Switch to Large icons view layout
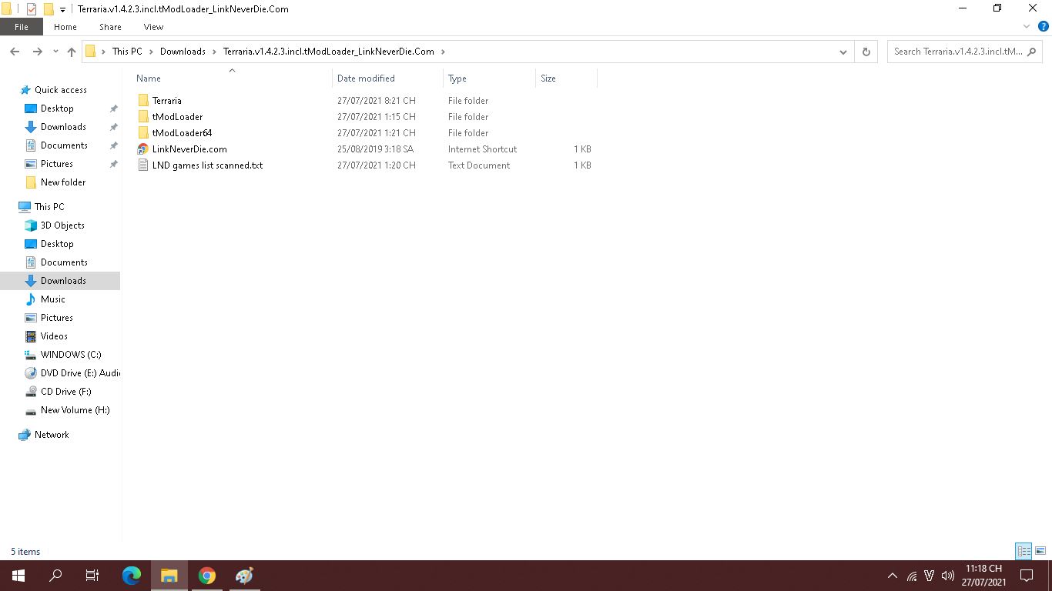1052x591 pixels. coord(1040,551)
